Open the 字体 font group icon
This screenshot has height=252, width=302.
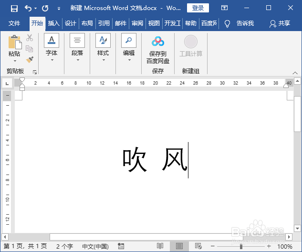click(52, 40)
